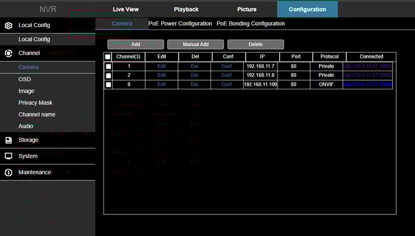Screen dimensions: 415x236
Task: Click the System monitor icon
Action: [x=8, y=156]
